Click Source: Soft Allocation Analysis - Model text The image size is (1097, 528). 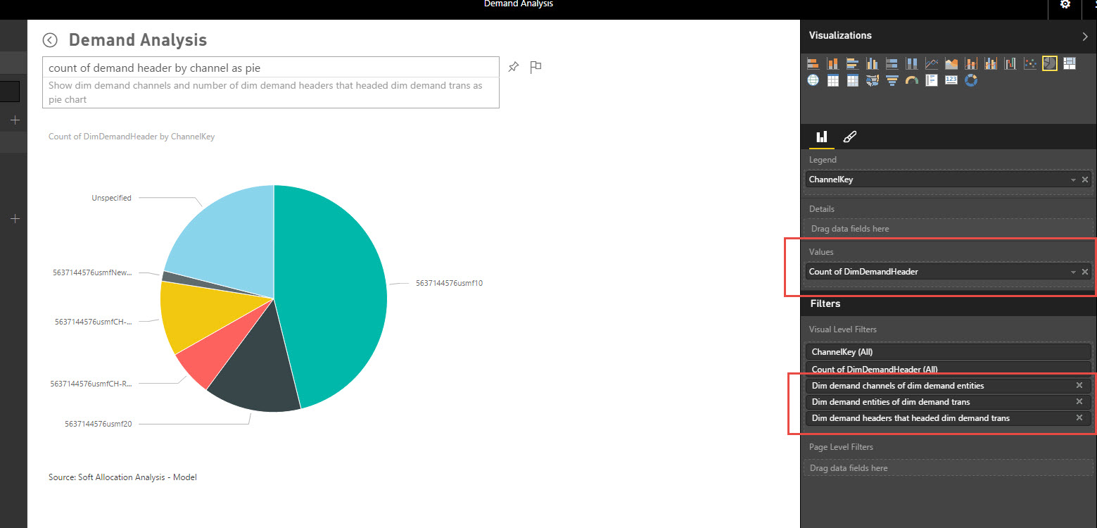click(x=122, y=477)
